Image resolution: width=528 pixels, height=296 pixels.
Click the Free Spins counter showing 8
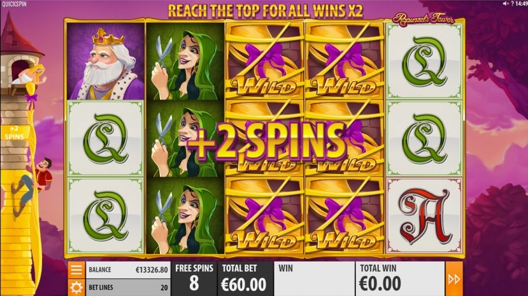tap(194, 279)
